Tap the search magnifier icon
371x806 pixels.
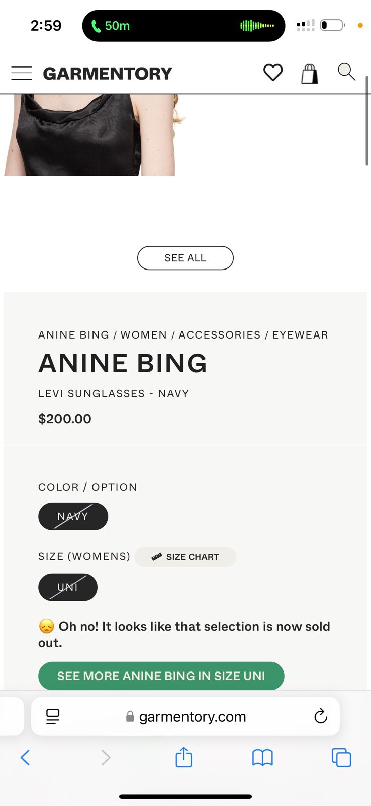(x=346, y=72)
